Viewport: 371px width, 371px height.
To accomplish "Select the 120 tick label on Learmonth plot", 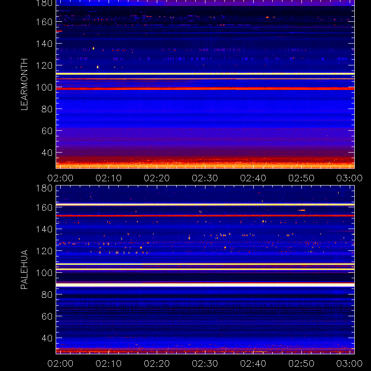I will click(44, 65).
